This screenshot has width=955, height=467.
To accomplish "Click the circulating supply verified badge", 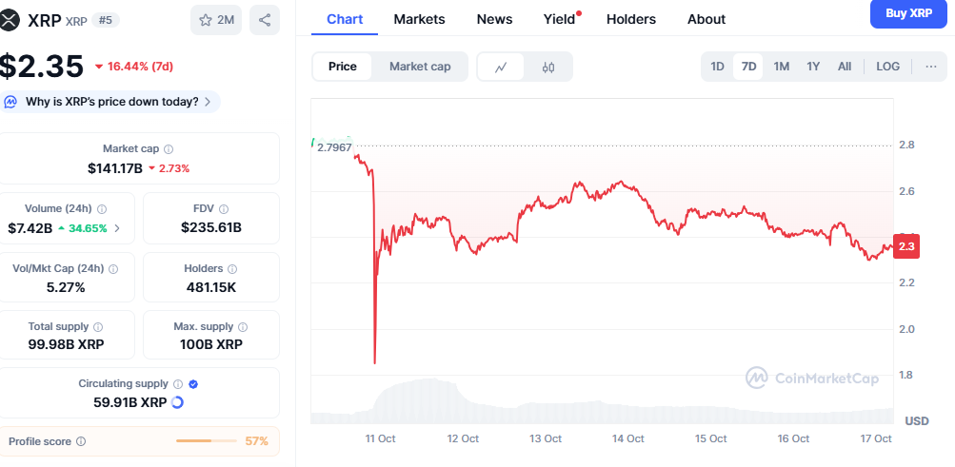I will (x=193, y=384).
